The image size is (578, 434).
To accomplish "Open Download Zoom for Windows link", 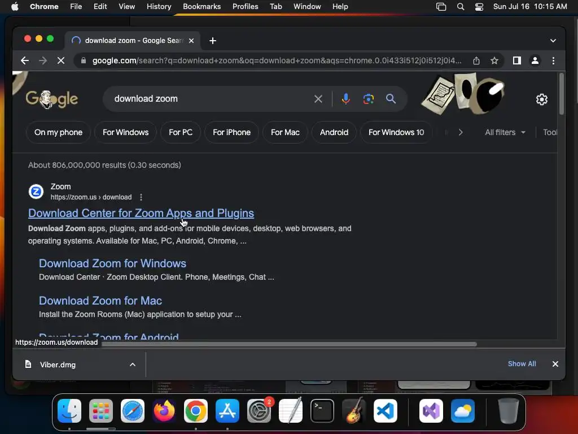I will (112, 263).
